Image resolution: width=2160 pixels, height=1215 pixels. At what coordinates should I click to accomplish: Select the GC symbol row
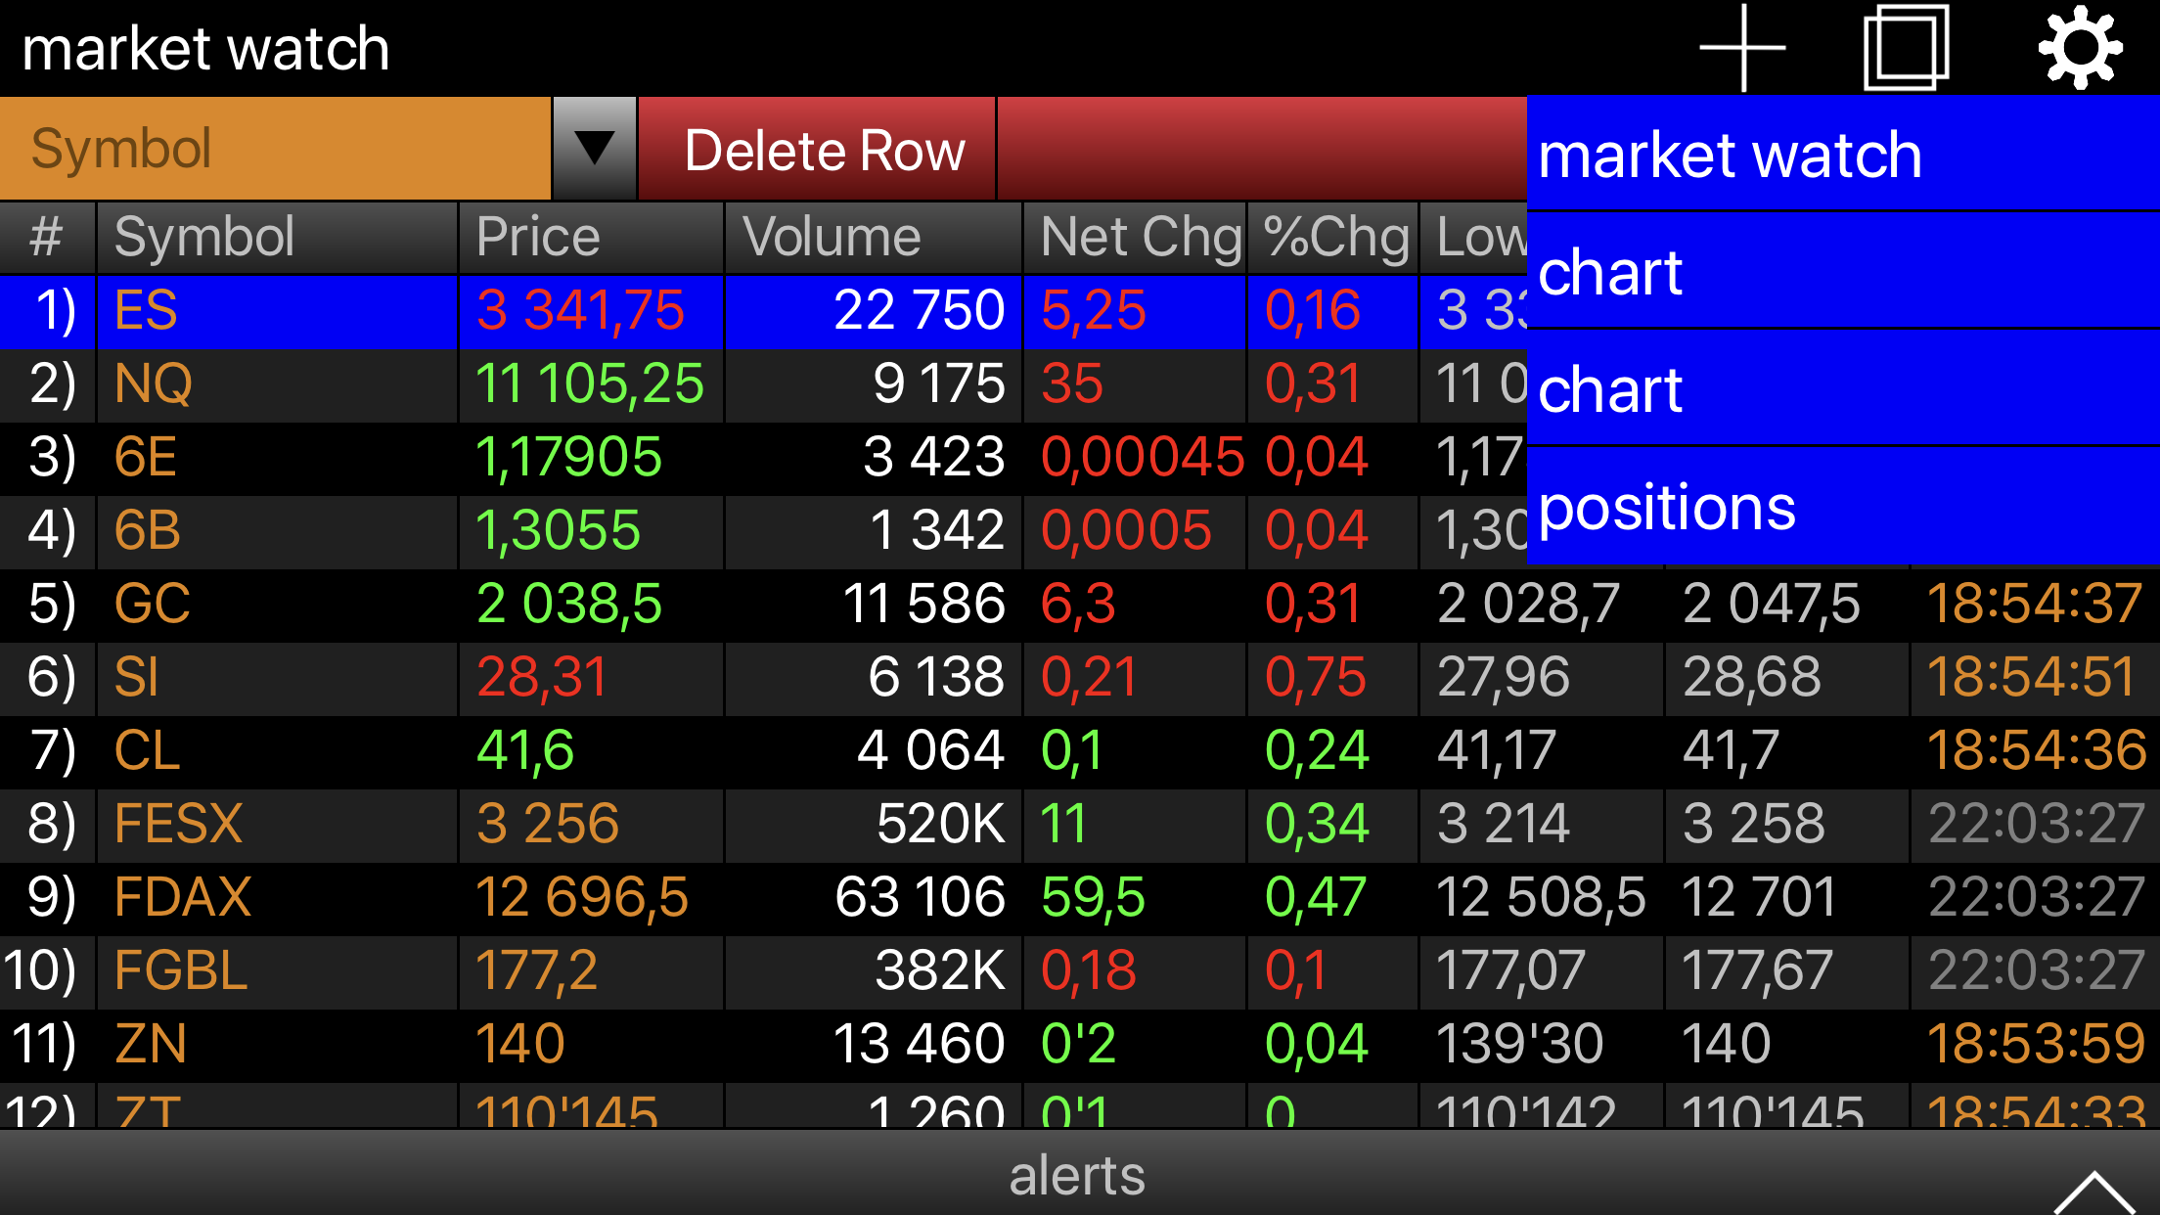[x=153, y=604]
